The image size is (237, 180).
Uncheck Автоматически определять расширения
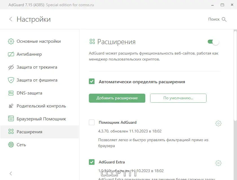(92, 81)
